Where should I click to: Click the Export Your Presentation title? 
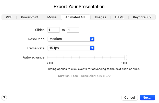click(79, 7)
